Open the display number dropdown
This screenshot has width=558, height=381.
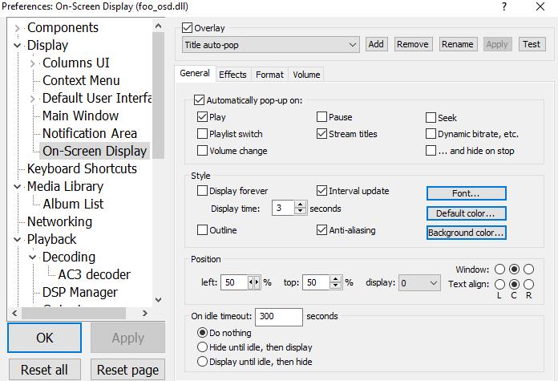(419, 283)
